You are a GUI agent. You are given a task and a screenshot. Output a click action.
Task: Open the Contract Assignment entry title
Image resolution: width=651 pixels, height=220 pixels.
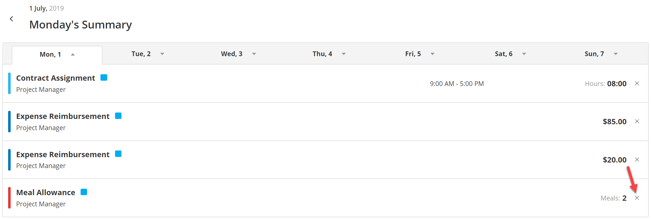(55, 78)
